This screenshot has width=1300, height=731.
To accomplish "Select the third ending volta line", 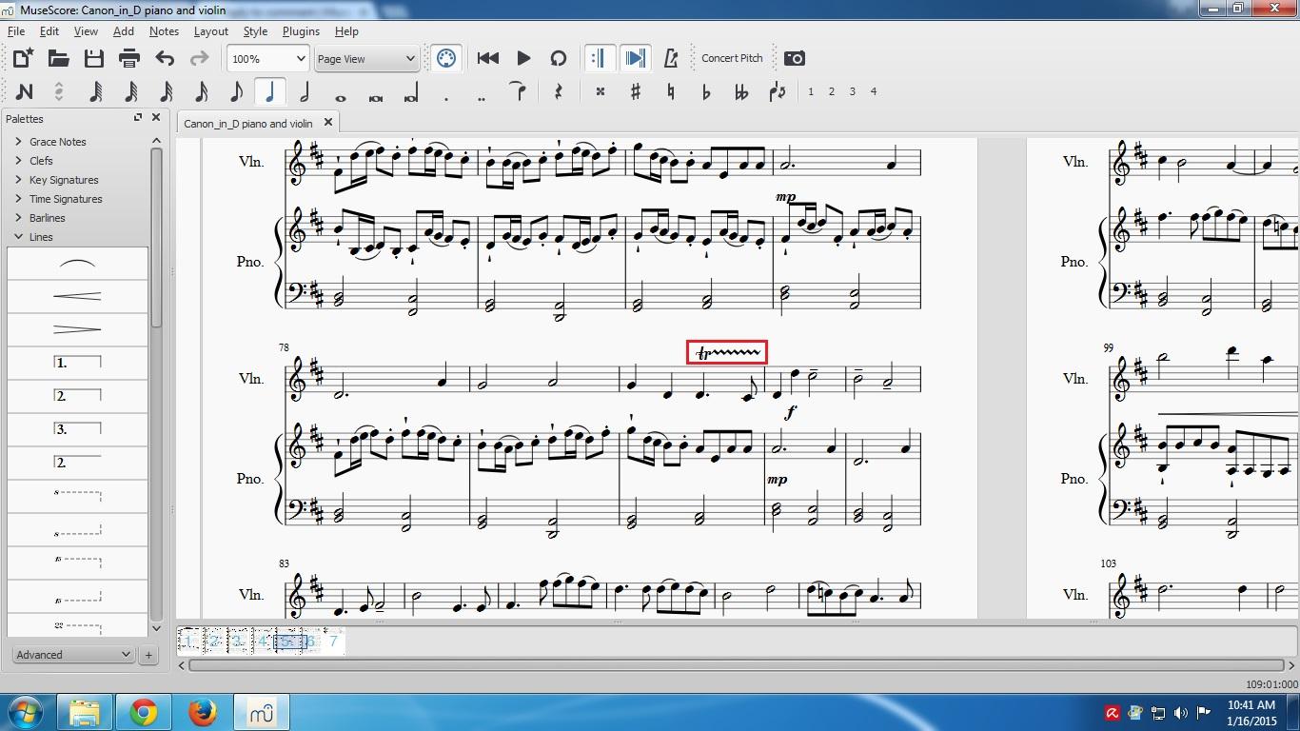I will point(77,429).
